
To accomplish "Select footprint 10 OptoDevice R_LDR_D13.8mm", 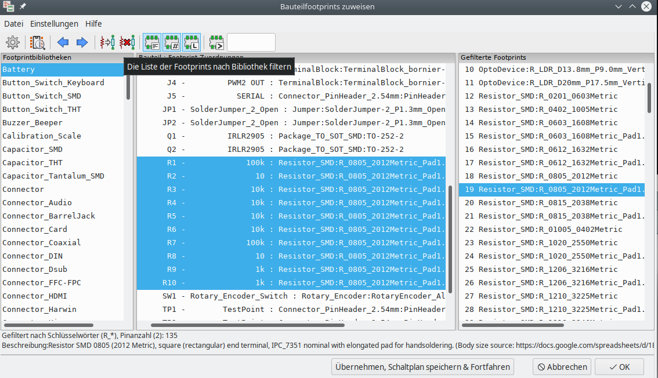I will (x=552, y=70).
